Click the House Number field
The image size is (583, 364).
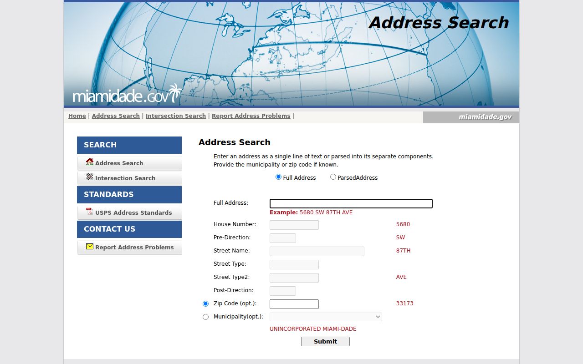click(x=294, y=225)
